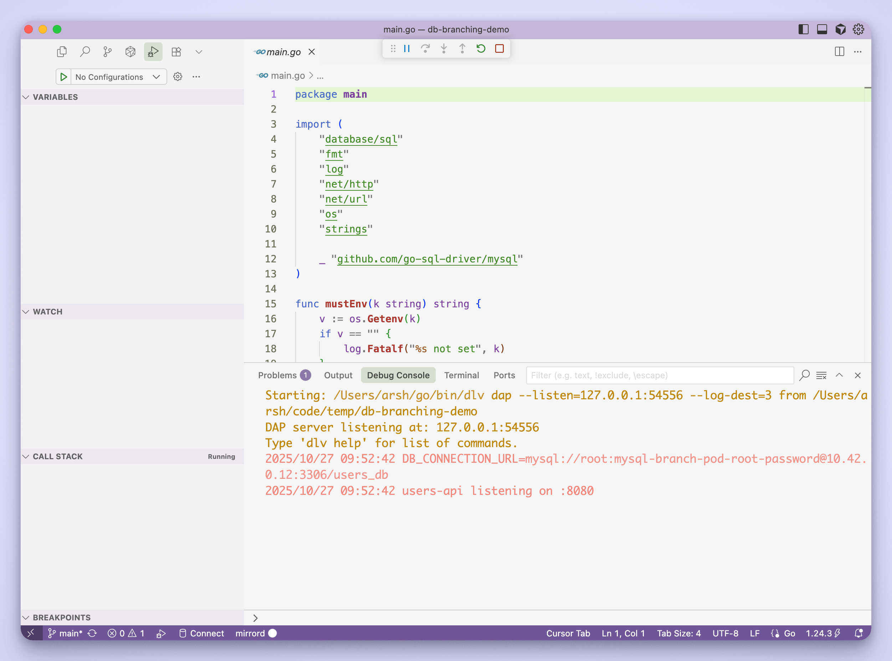Click the Step Into debug button
Screen dimensions: 892x661
point(444,49)
